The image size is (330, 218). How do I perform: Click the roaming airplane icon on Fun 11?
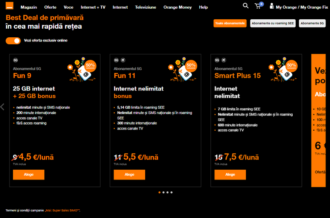[x=123, y=60]
